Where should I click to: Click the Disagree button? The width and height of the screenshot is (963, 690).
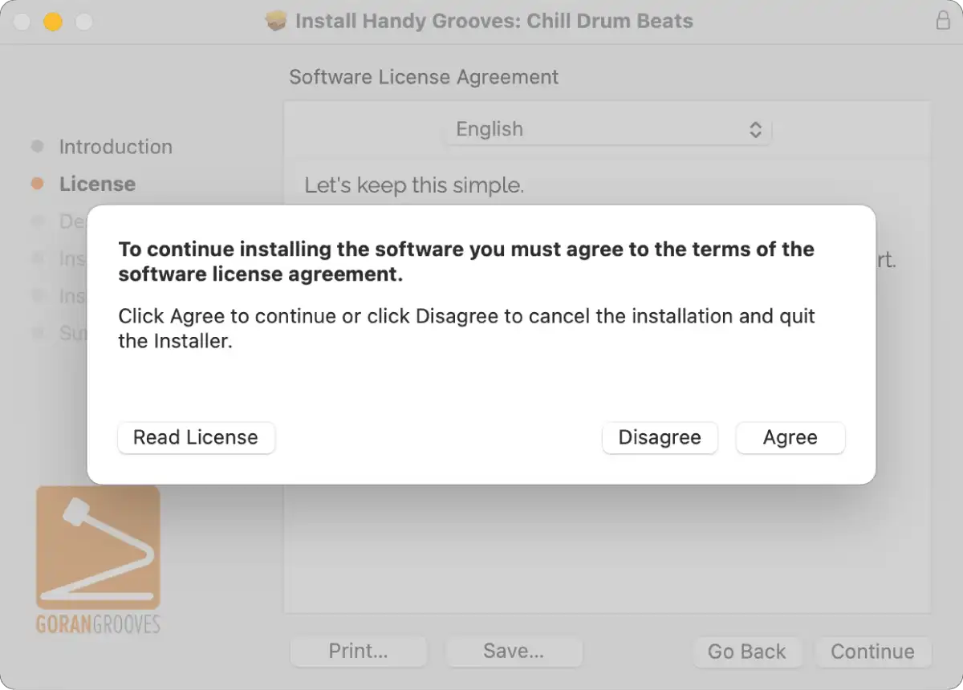pyautogui.click(x=660, y=438)
